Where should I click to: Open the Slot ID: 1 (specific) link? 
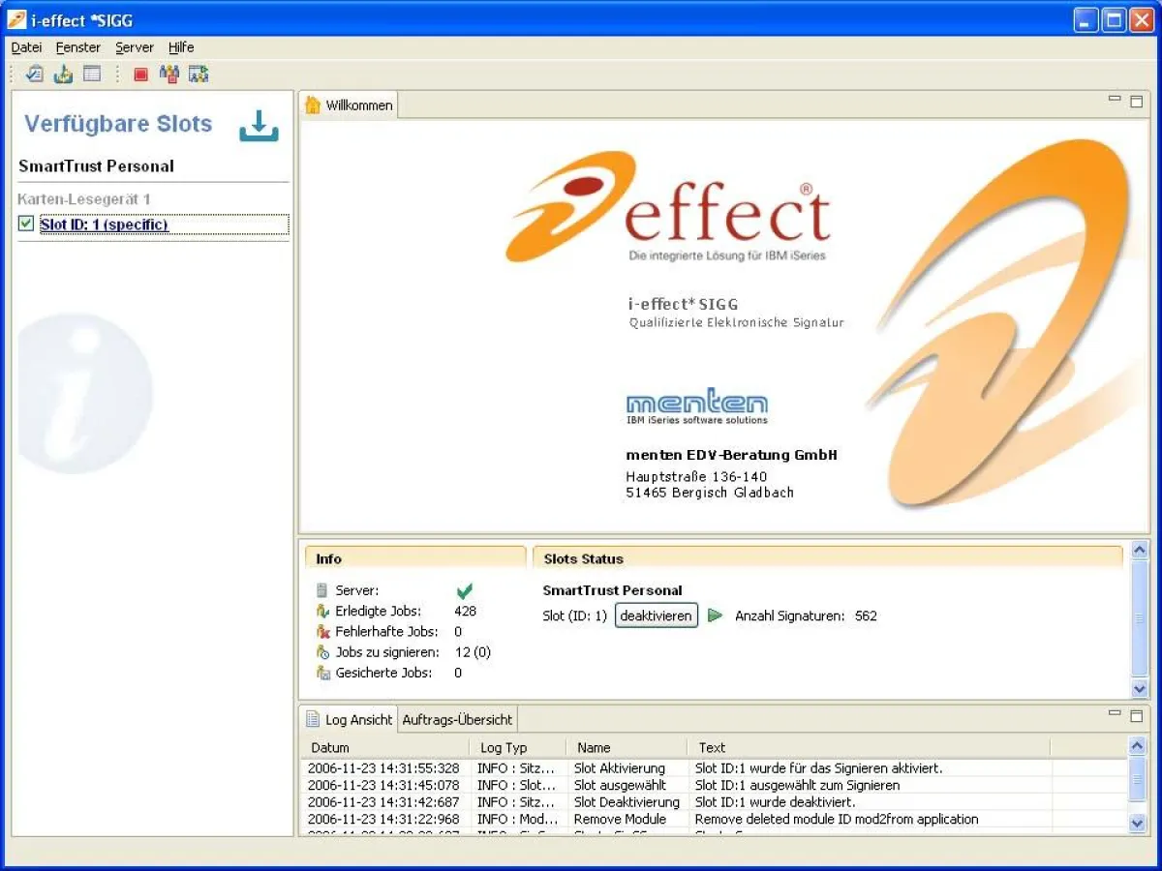107,224
